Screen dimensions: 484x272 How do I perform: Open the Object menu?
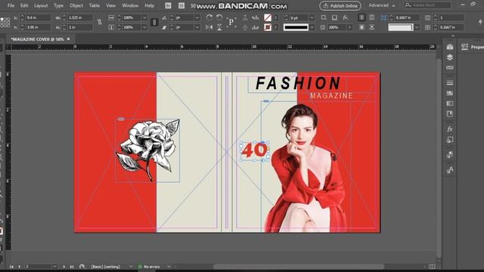76,5
